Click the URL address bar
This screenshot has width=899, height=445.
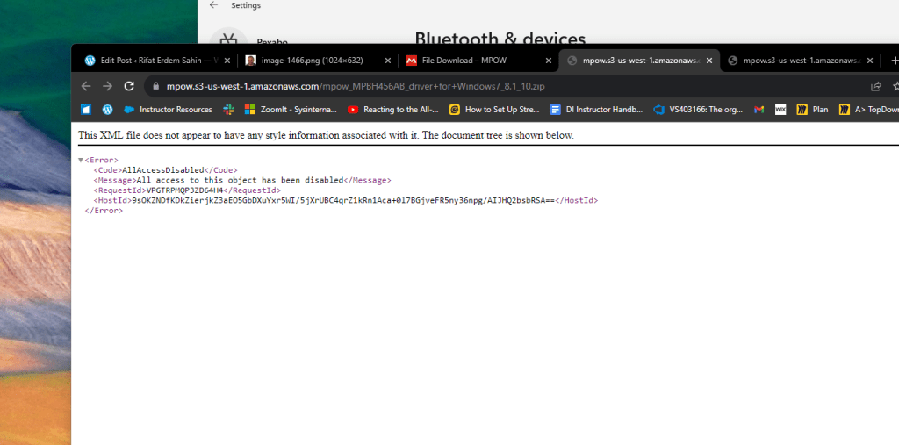pos(505,87)
